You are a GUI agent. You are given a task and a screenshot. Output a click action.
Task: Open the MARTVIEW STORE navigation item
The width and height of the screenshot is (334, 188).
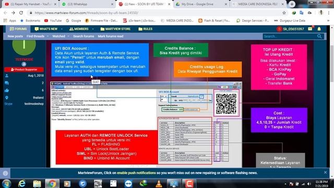(x=115, y=29)
